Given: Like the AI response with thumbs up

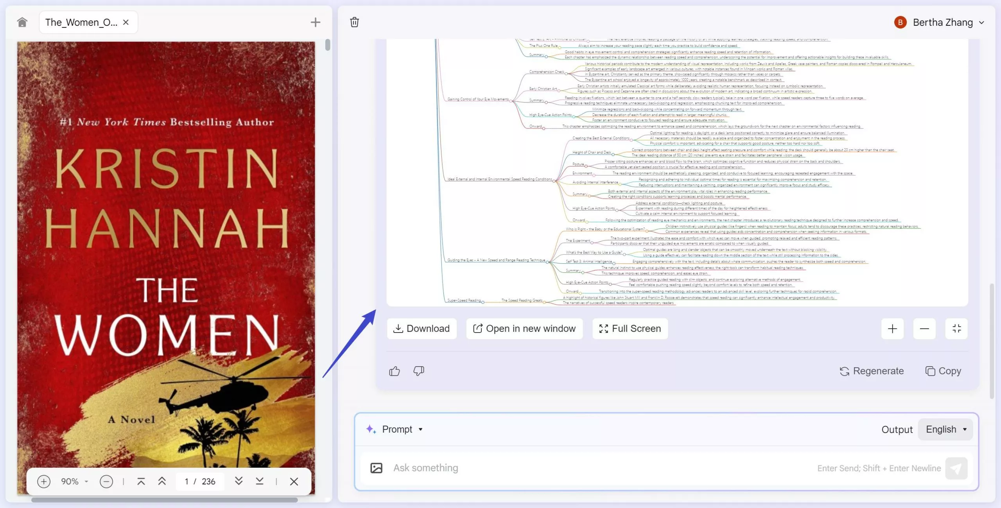Looking at the screenshot, I should (x=394, y=371).
